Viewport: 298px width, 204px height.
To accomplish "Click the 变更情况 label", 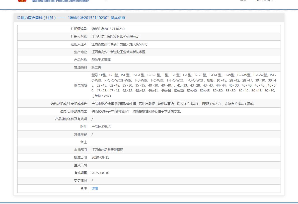I will click(x=80, y=180).
